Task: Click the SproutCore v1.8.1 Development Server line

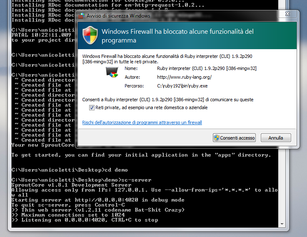Action: pos(71,185)
